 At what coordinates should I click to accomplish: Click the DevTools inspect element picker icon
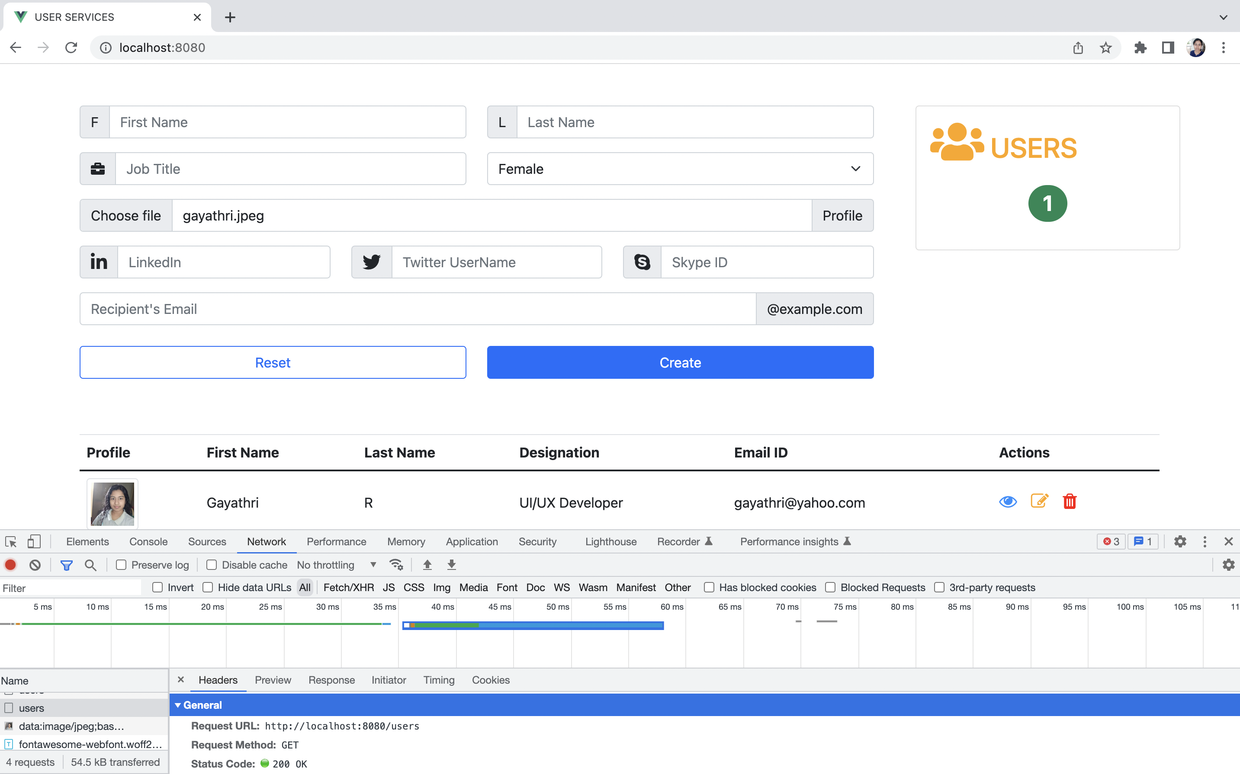pyautogui.click(x=11, y=542)
